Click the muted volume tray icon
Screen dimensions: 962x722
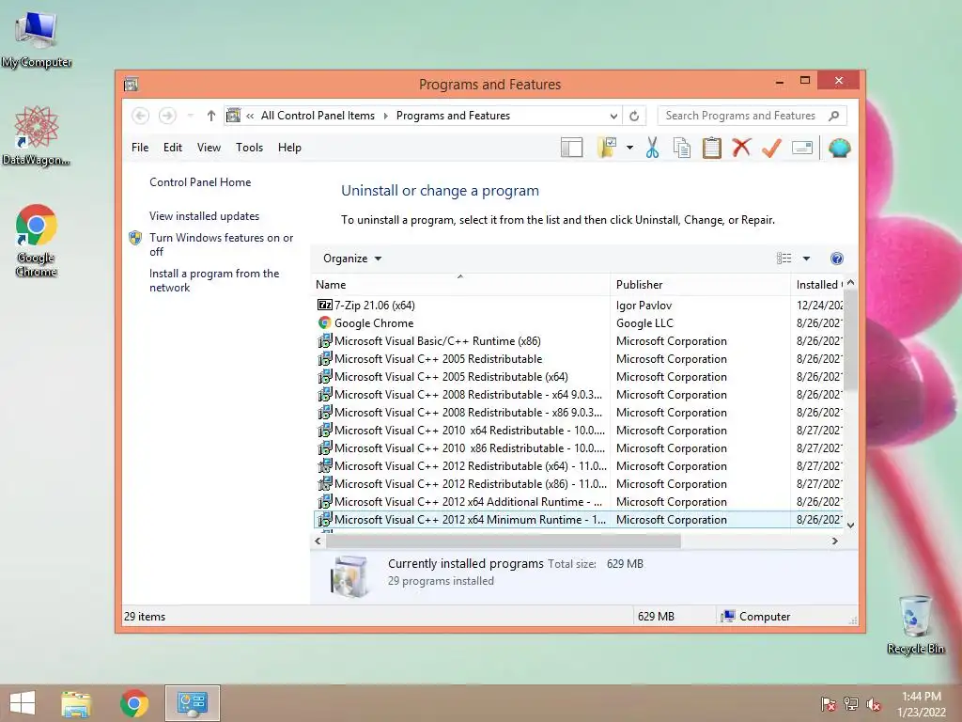point(874,704)
